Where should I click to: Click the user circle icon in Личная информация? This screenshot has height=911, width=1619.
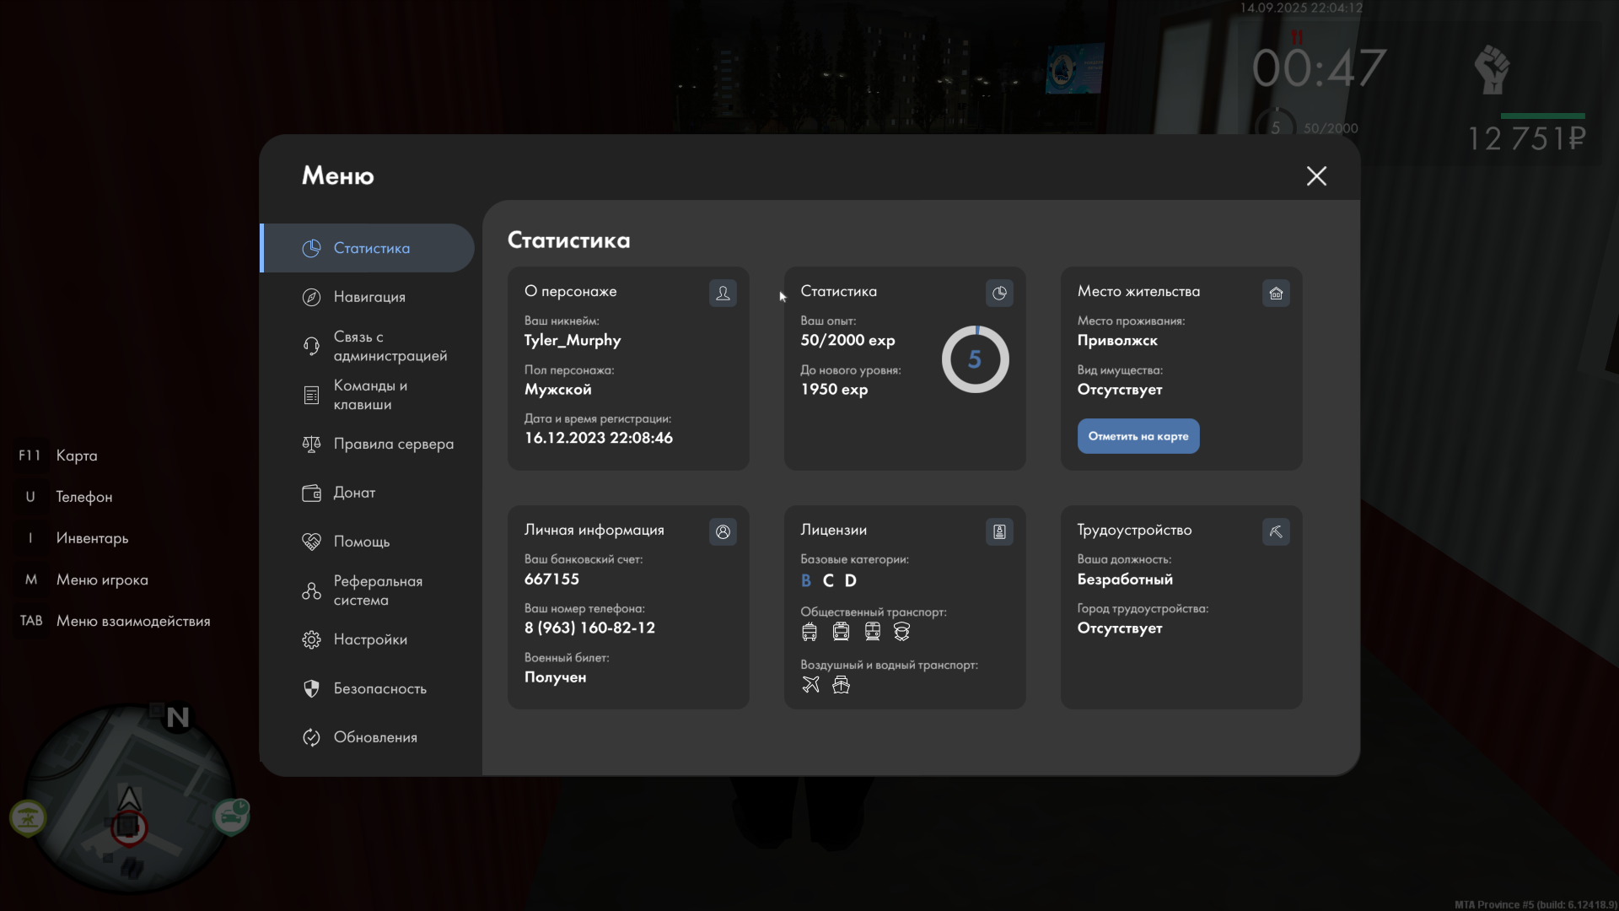pyautogui.click(x=723, y=531)
